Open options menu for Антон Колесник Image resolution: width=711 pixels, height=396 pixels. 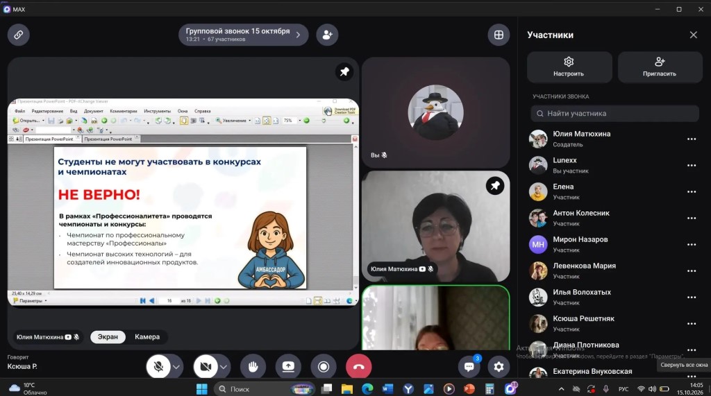point(692,218)
